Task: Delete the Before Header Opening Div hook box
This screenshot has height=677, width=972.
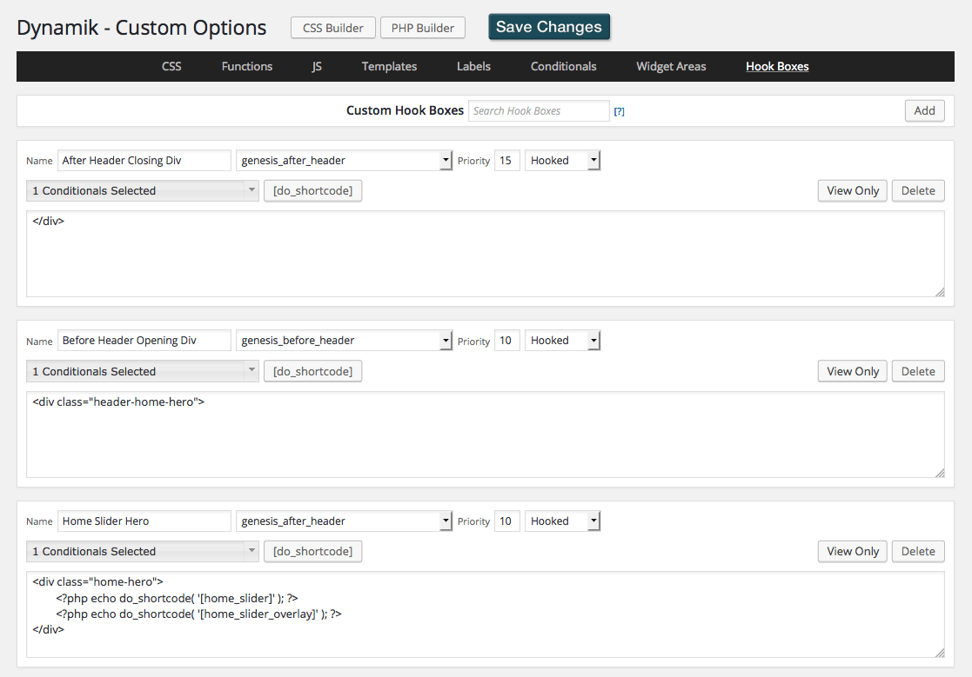Action: (918, 371)
